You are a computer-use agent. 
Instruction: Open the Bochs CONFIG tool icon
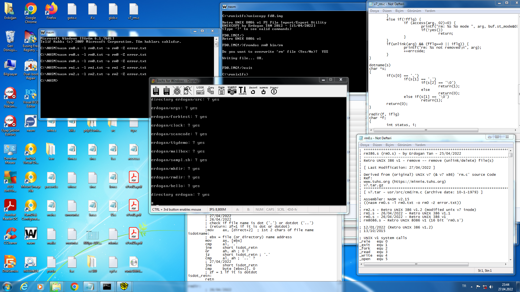242,91
